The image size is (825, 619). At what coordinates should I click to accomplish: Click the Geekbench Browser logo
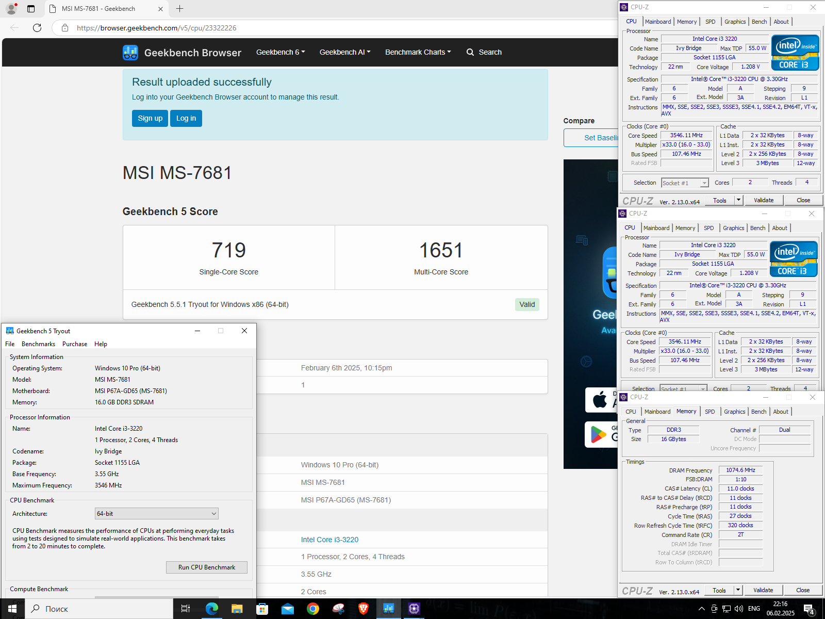click(x=182, y=53)
